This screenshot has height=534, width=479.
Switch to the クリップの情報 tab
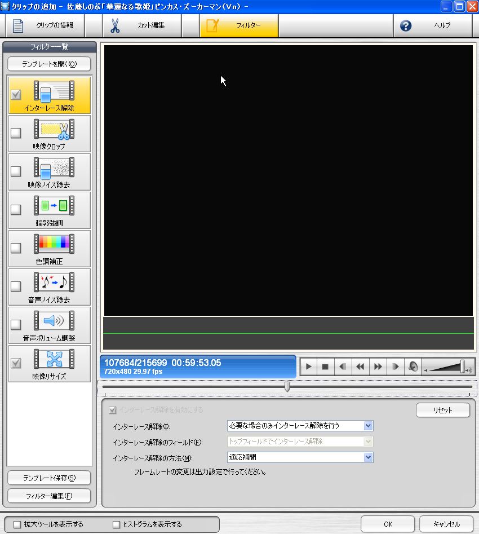45,25
